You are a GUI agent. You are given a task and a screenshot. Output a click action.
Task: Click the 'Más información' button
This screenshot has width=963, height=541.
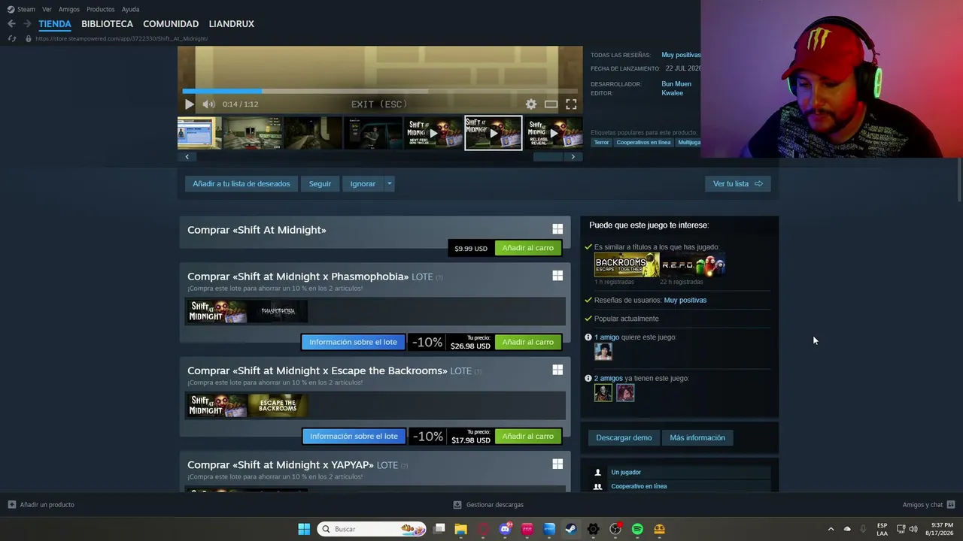click(697, 437)
